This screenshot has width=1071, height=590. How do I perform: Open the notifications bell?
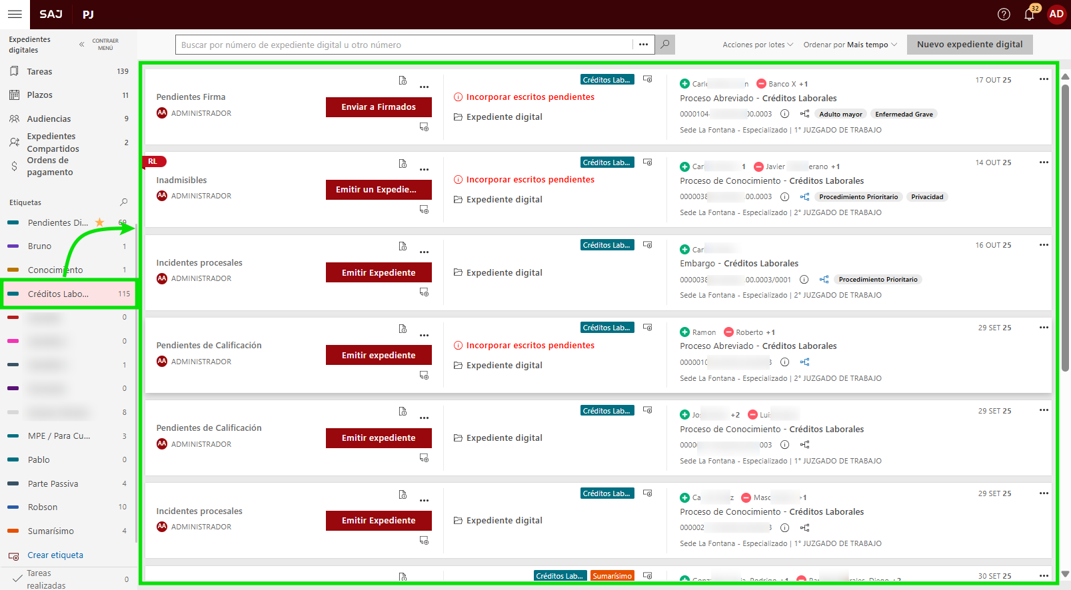[1029, 15]
